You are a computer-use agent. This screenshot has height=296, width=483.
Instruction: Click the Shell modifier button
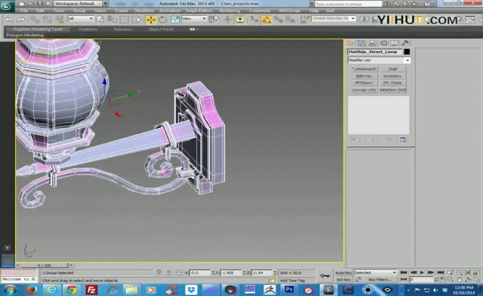[393, 69]
